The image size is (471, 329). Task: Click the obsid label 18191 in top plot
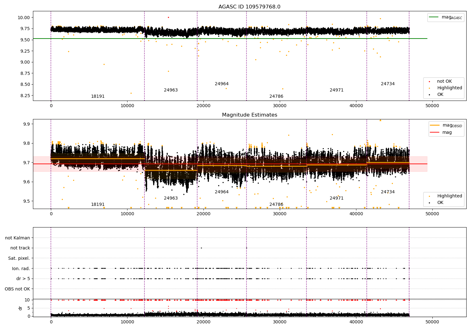coord(98,97)
